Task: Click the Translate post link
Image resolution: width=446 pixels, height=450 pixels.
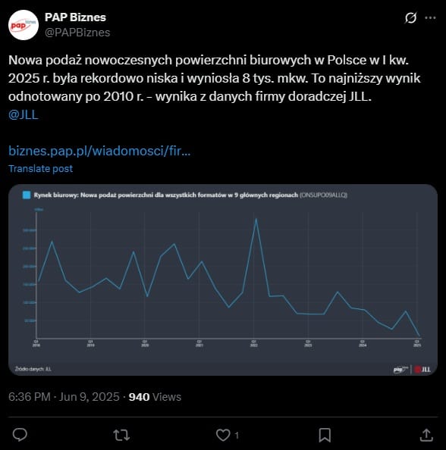Action: pyautogui.click(x=40, y=168)
